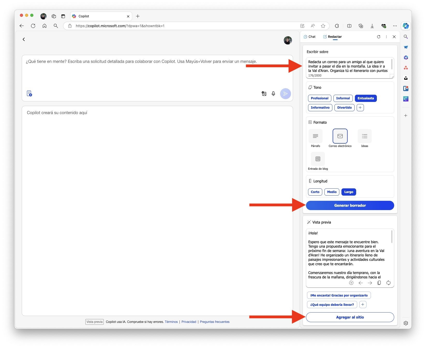Viewport: 426px width, 348px height.
Task: Add a custom tone with plus button
Action: tap(360, 108)
